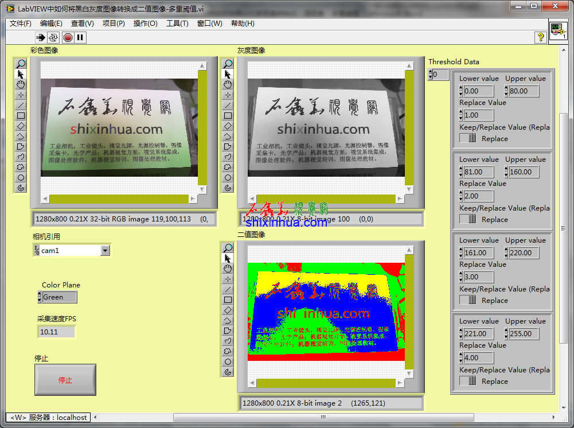The image size is (574, 428).
Task: Open the context help question mark
Action: point(540,37)
